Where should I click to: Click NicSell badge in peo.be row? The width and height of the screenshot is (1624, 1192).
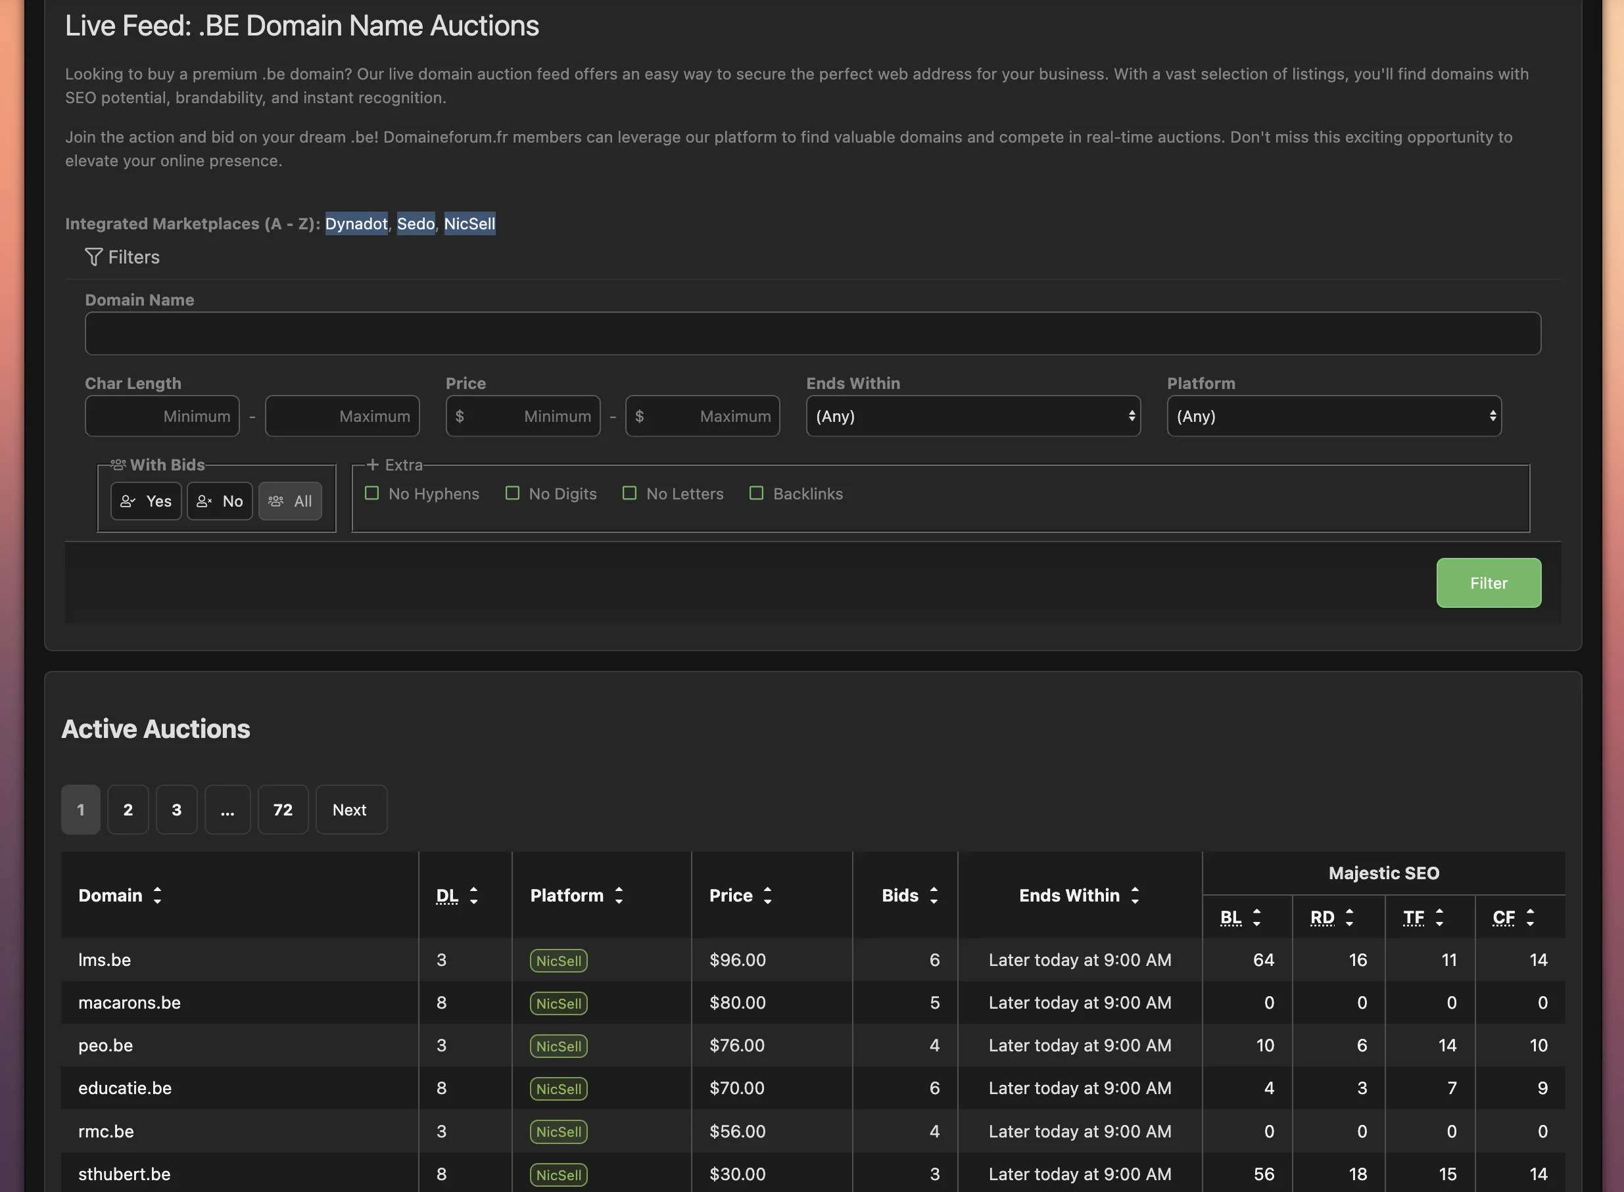click(559, 1045)
